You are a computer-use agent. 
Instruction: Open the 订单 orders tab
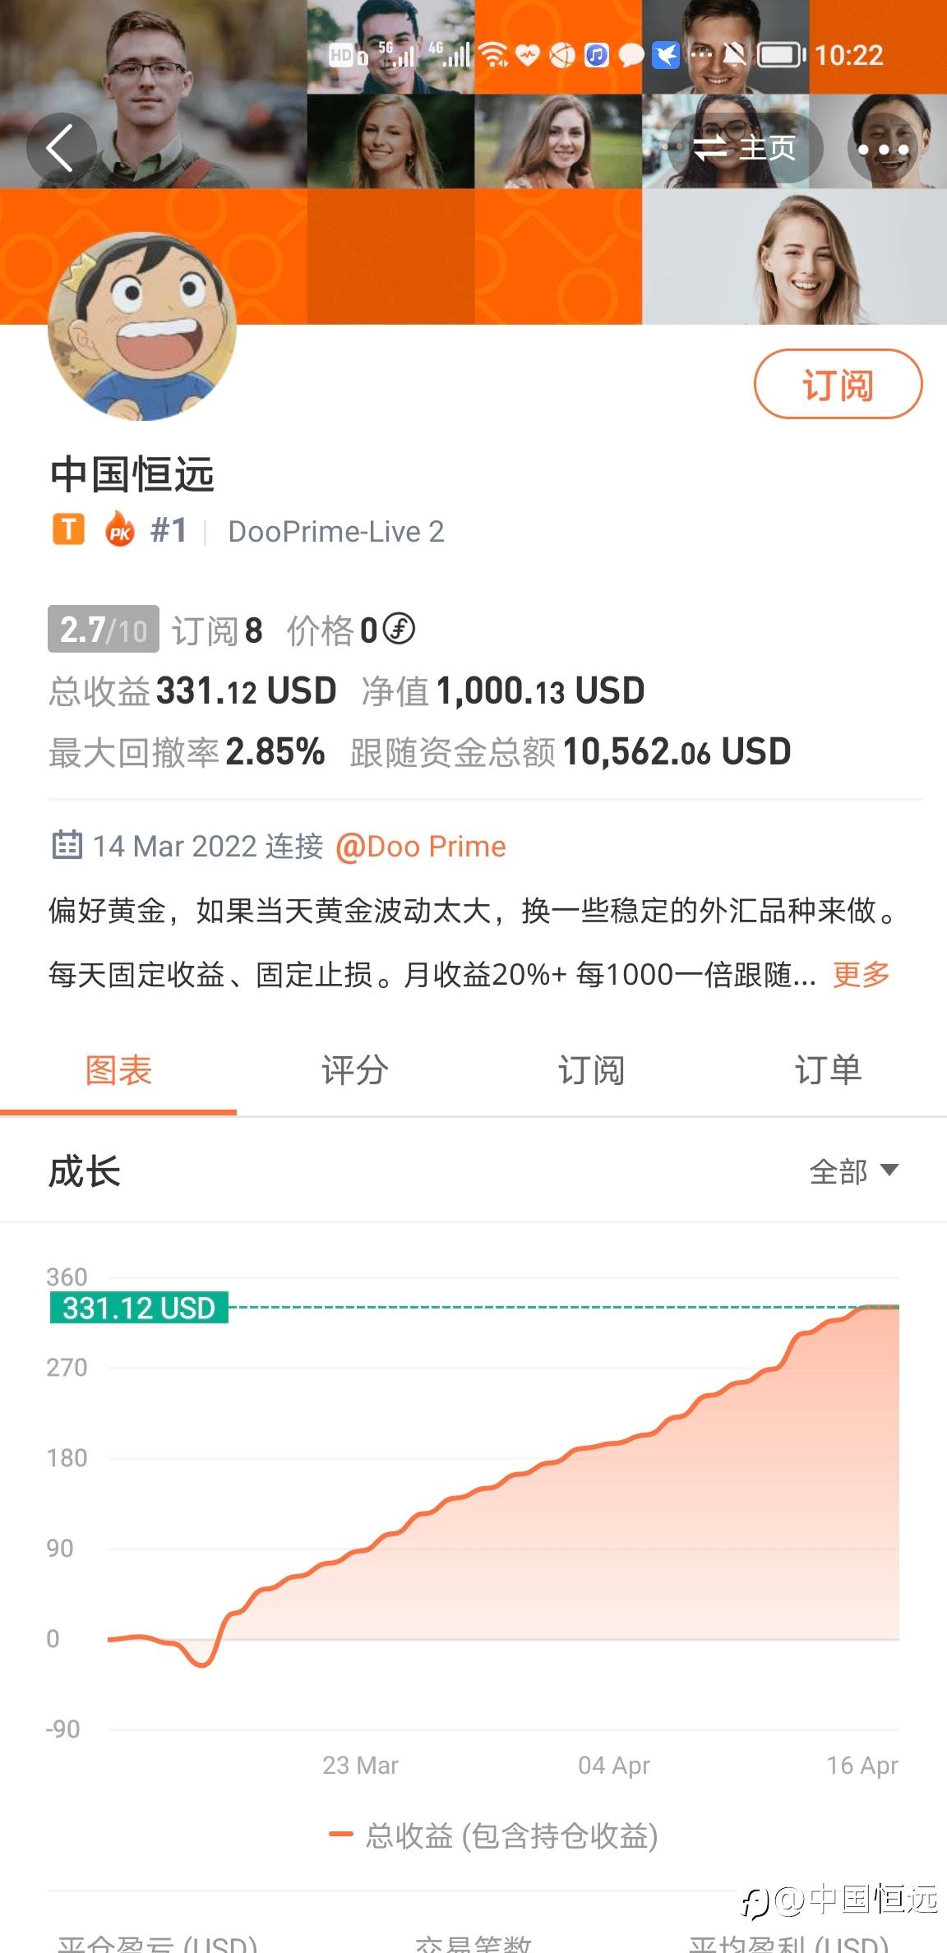(828, 1070)
